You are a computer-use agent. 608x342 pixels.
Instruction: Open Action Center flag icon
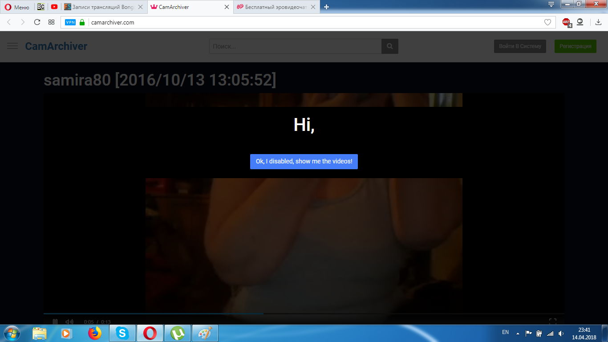[x=529, y=333]
